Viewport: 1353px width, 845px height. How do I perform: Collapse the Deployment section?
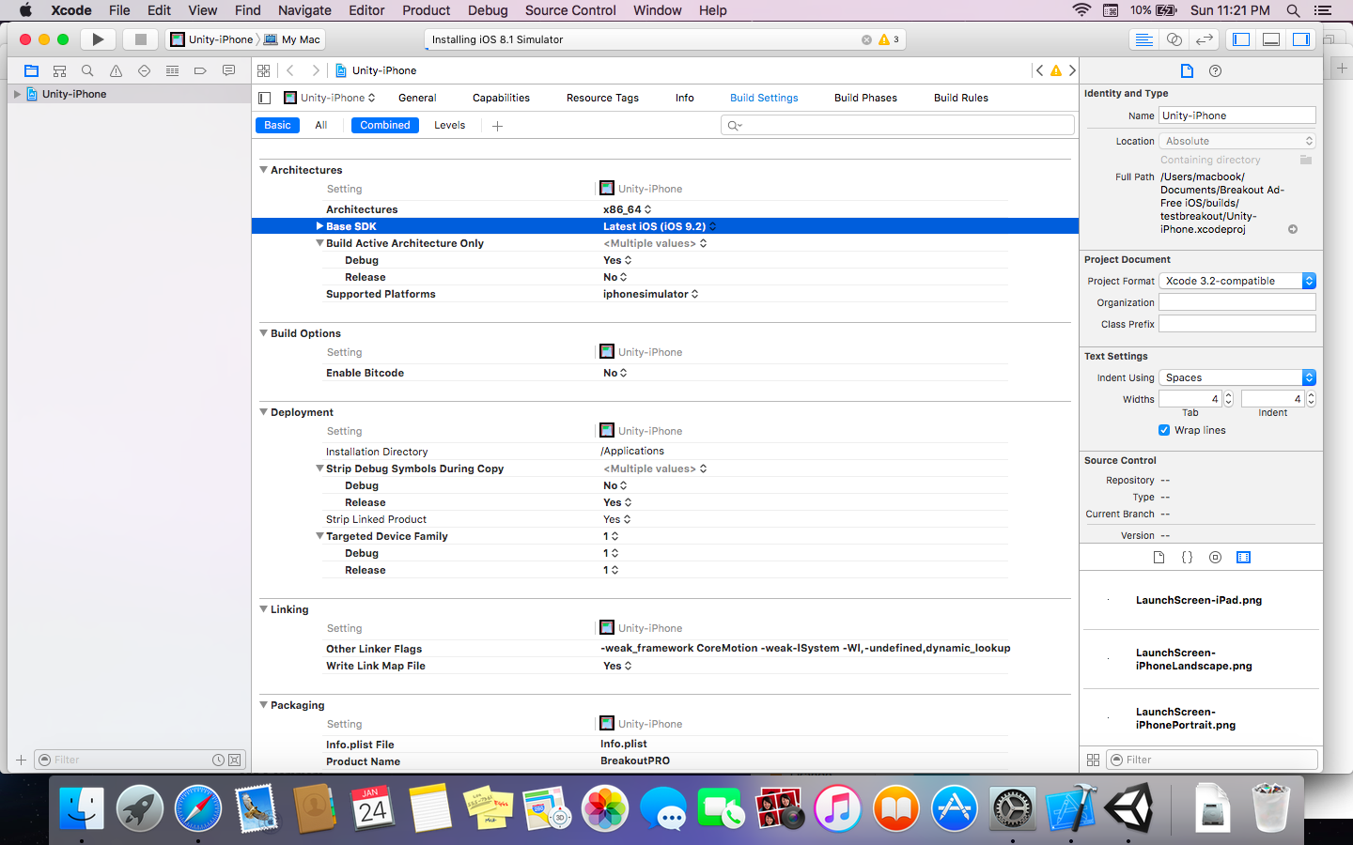tap(263, 412)
